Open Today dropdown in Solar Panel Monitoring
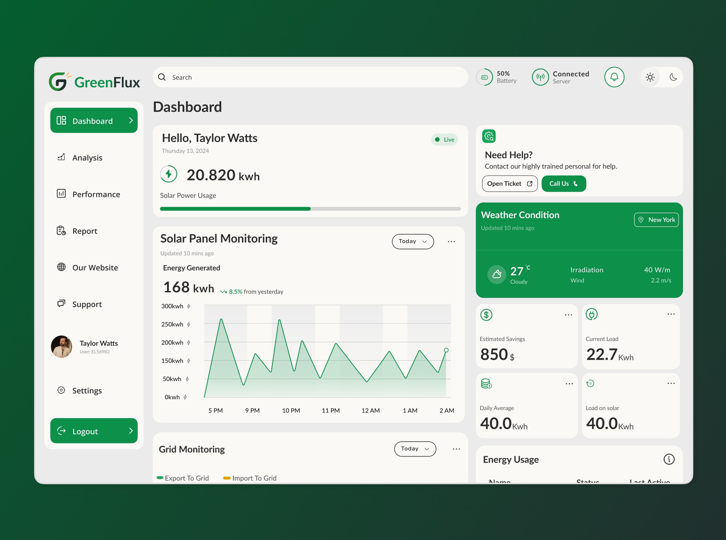 pyautogui.click(x=413, y=242)
